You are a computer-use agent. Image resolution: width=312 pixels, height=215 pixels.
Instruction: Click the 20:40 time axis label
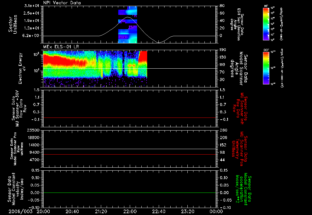click(72, 211)
